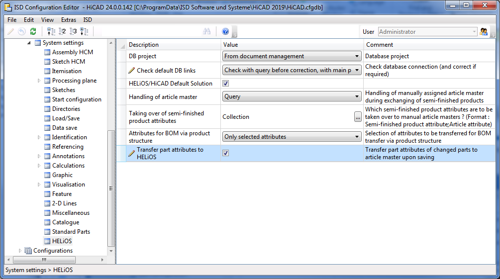This screenshot has width=500, height=279.
Task: Select Data save in the tree
Action: (64, 128)
